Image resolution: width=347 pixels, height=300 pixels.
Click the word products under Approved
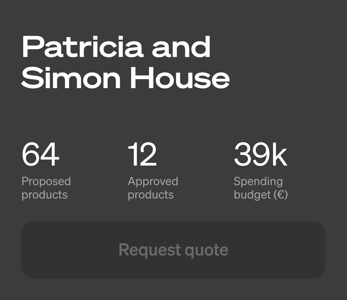click(x=151, y=195)
